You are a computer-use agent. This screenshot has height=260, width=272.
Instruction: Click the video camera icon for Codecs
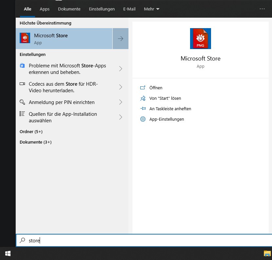(x=22, y=84)
